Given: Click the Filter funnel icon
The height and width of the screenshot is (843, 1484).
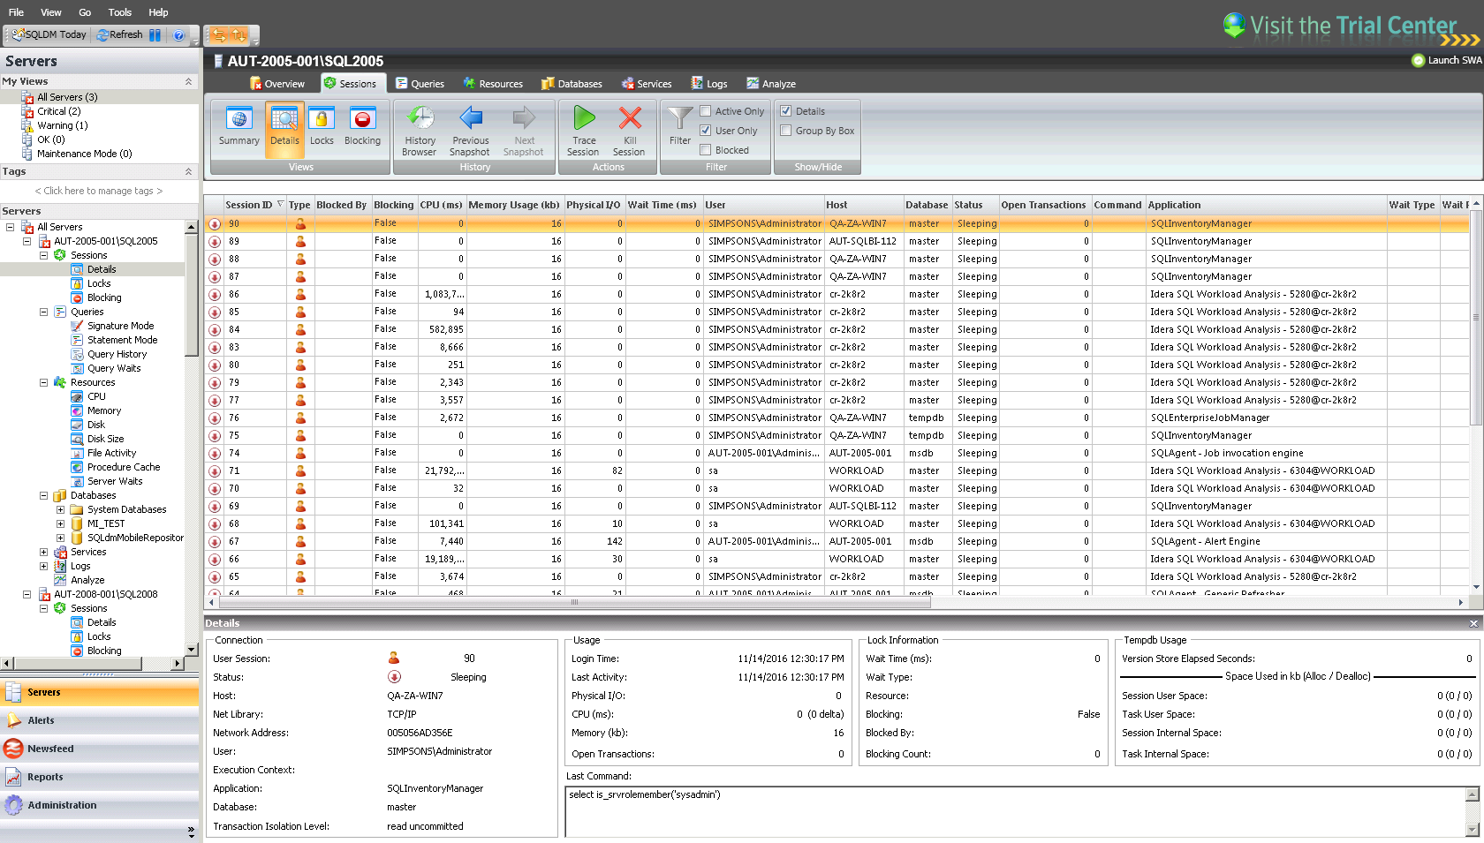Looking at the screenshot, I should click(679, 119).
